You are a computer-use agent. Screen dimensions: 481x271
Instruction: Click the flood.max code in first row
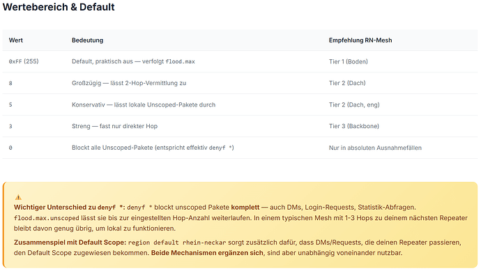pos(180,61)
